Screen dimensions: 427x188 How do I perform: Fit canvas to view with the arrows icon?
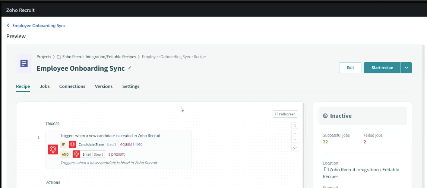(295, 147)
